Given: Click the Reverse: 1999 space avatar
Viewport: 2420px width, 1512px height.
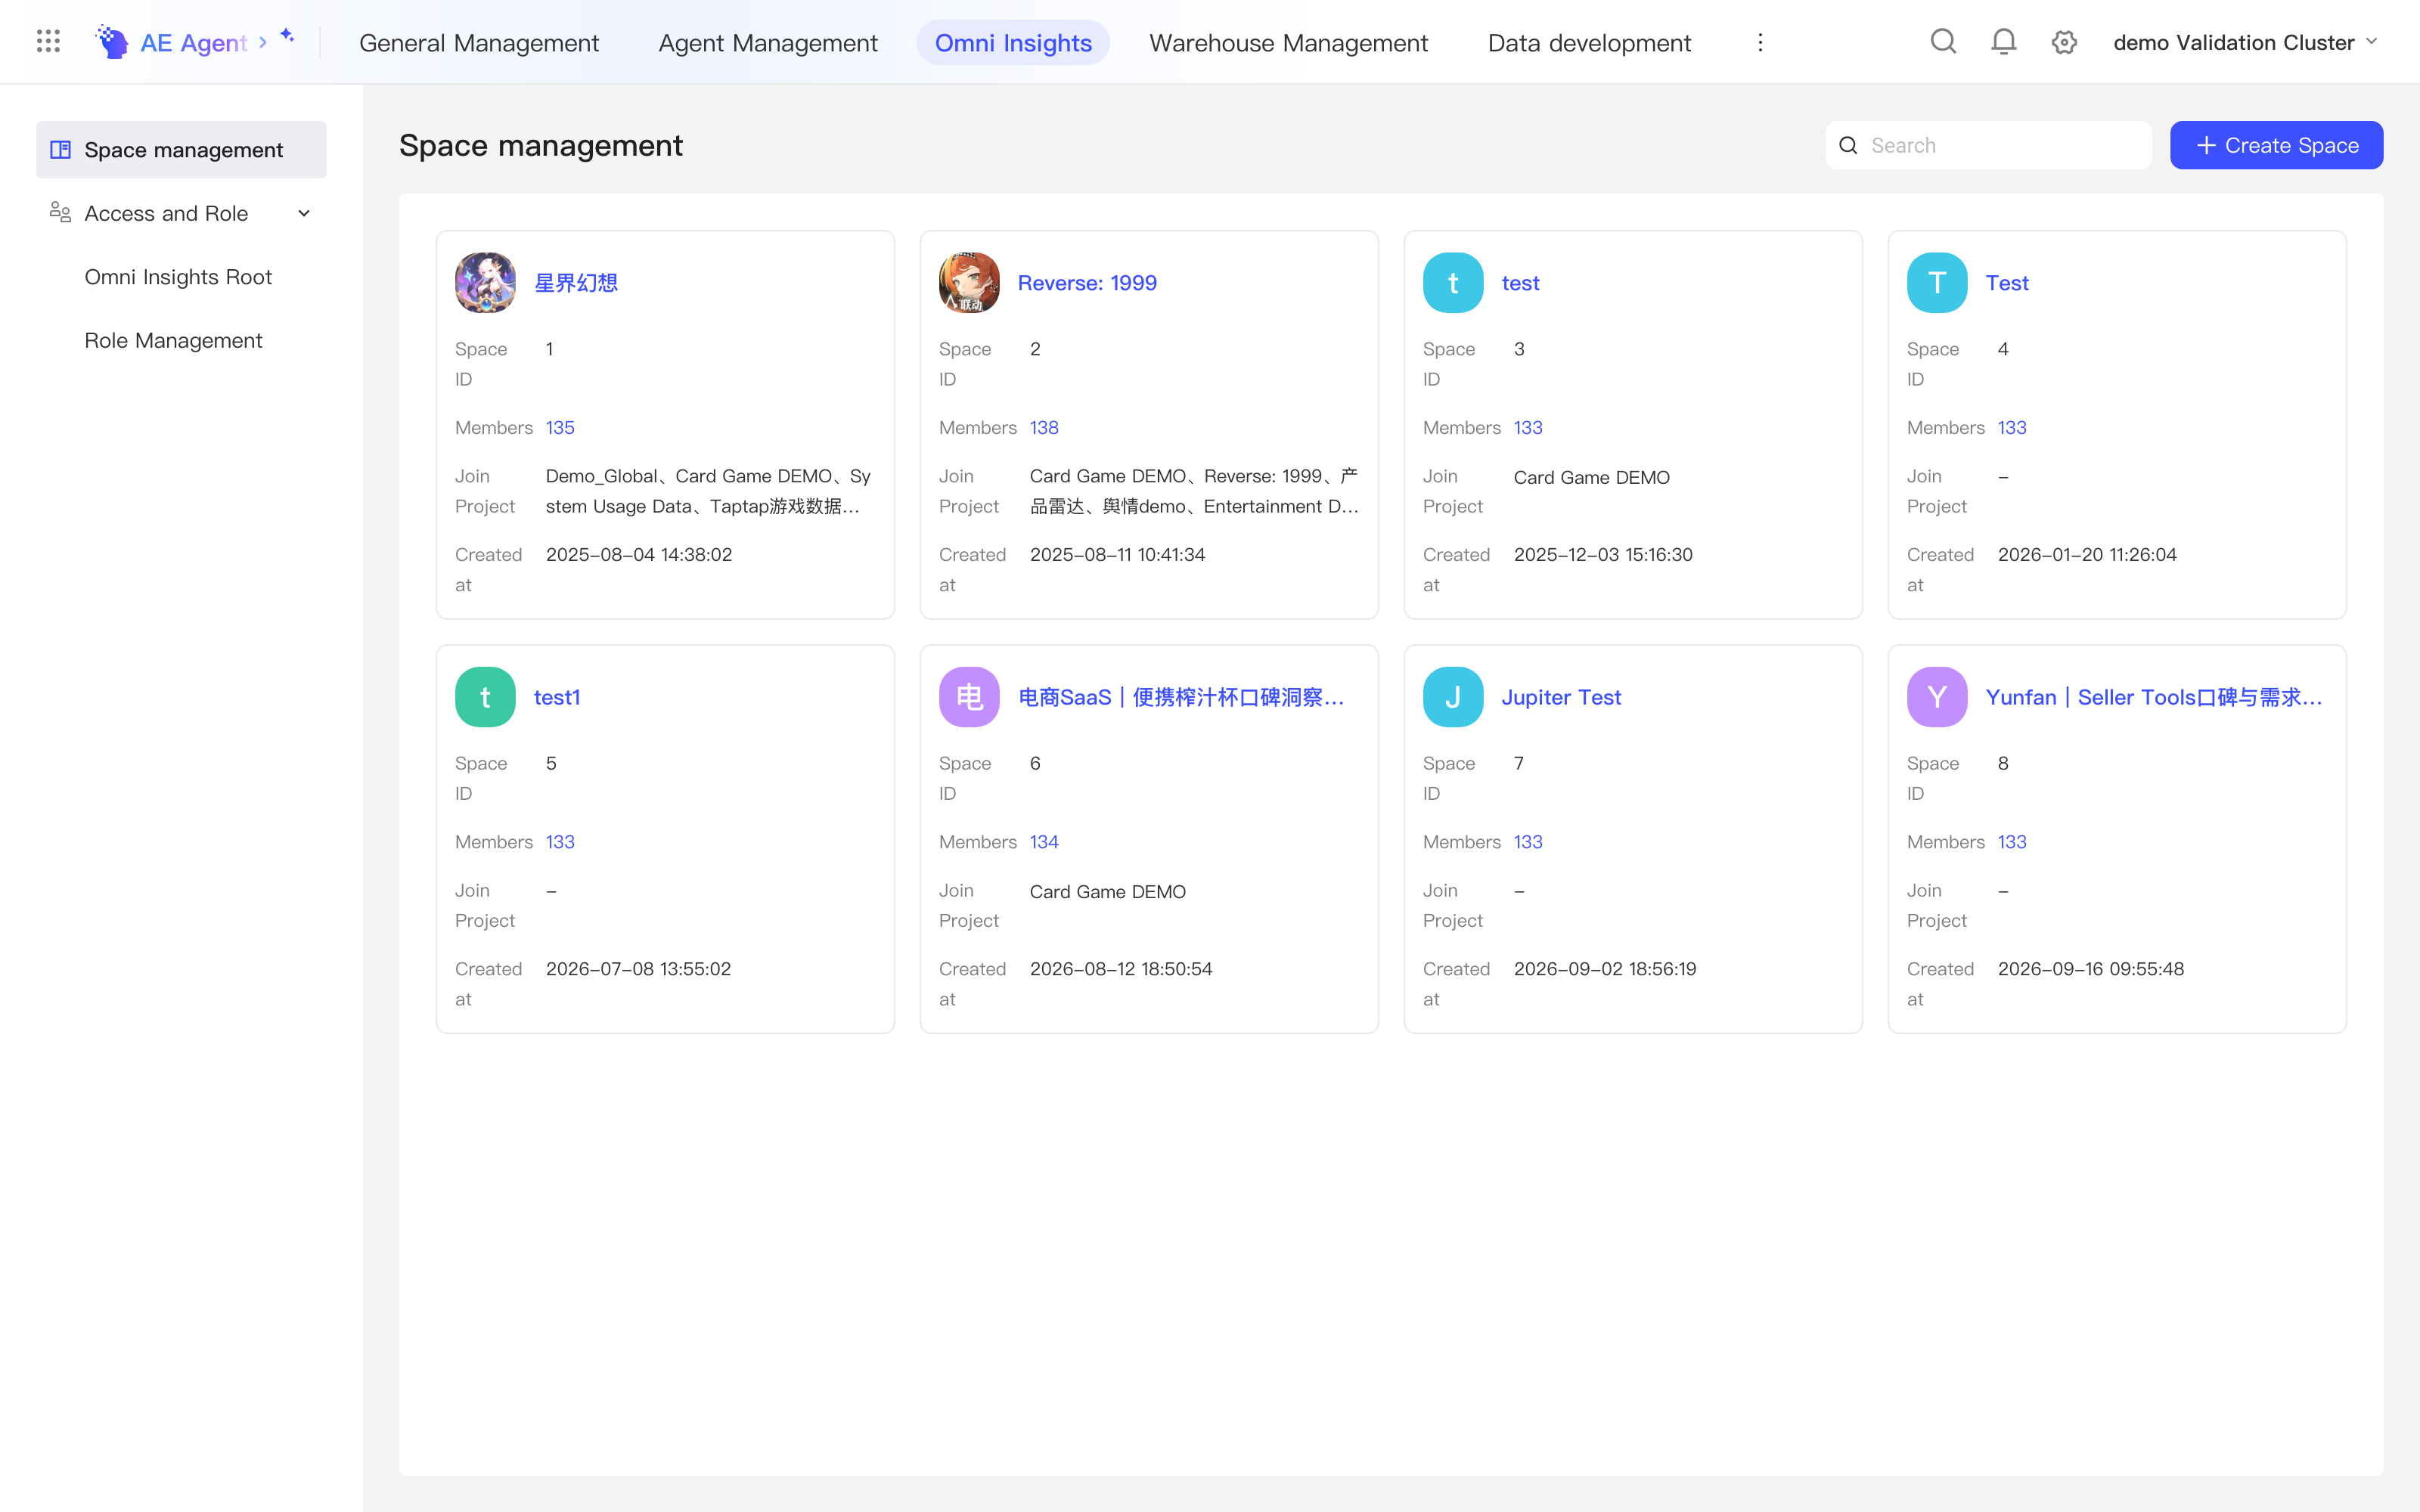Looking at the screenshot, I should pos(969,283).
